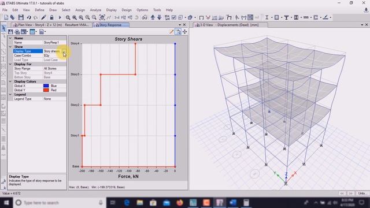
Task: Open tab list arrow in 3-D View pane
Action: (362, 25)
